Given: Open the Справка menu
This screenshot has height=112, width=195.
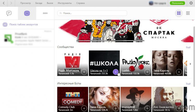Looking at the screenshot, I should coord(80,3).
